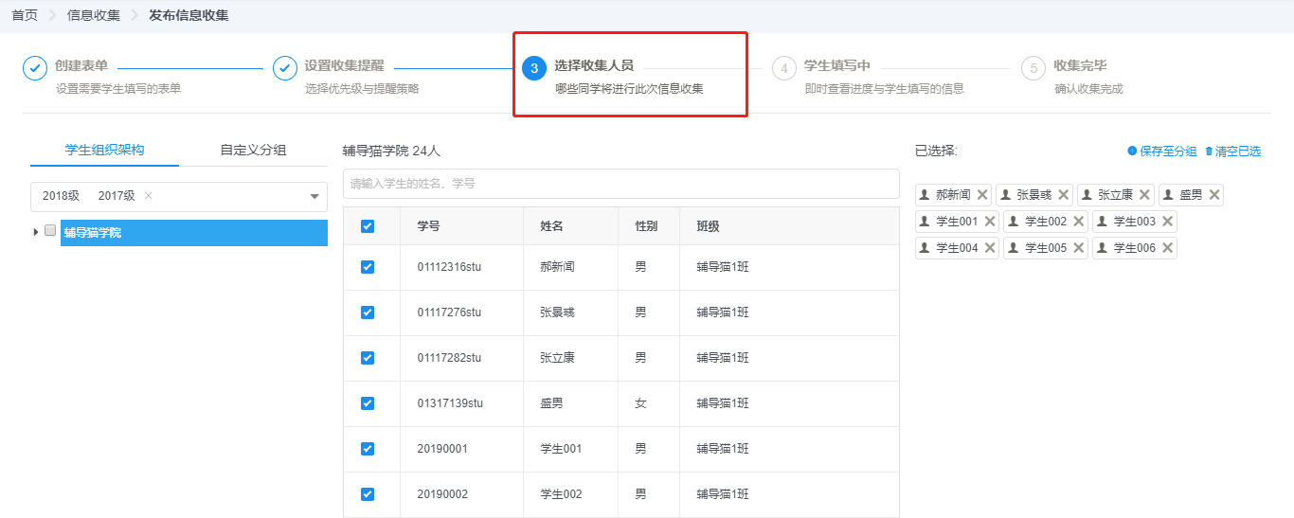Toggle the select-all header checkbox
Screen dimensions: 1294x518
(368, 226)
